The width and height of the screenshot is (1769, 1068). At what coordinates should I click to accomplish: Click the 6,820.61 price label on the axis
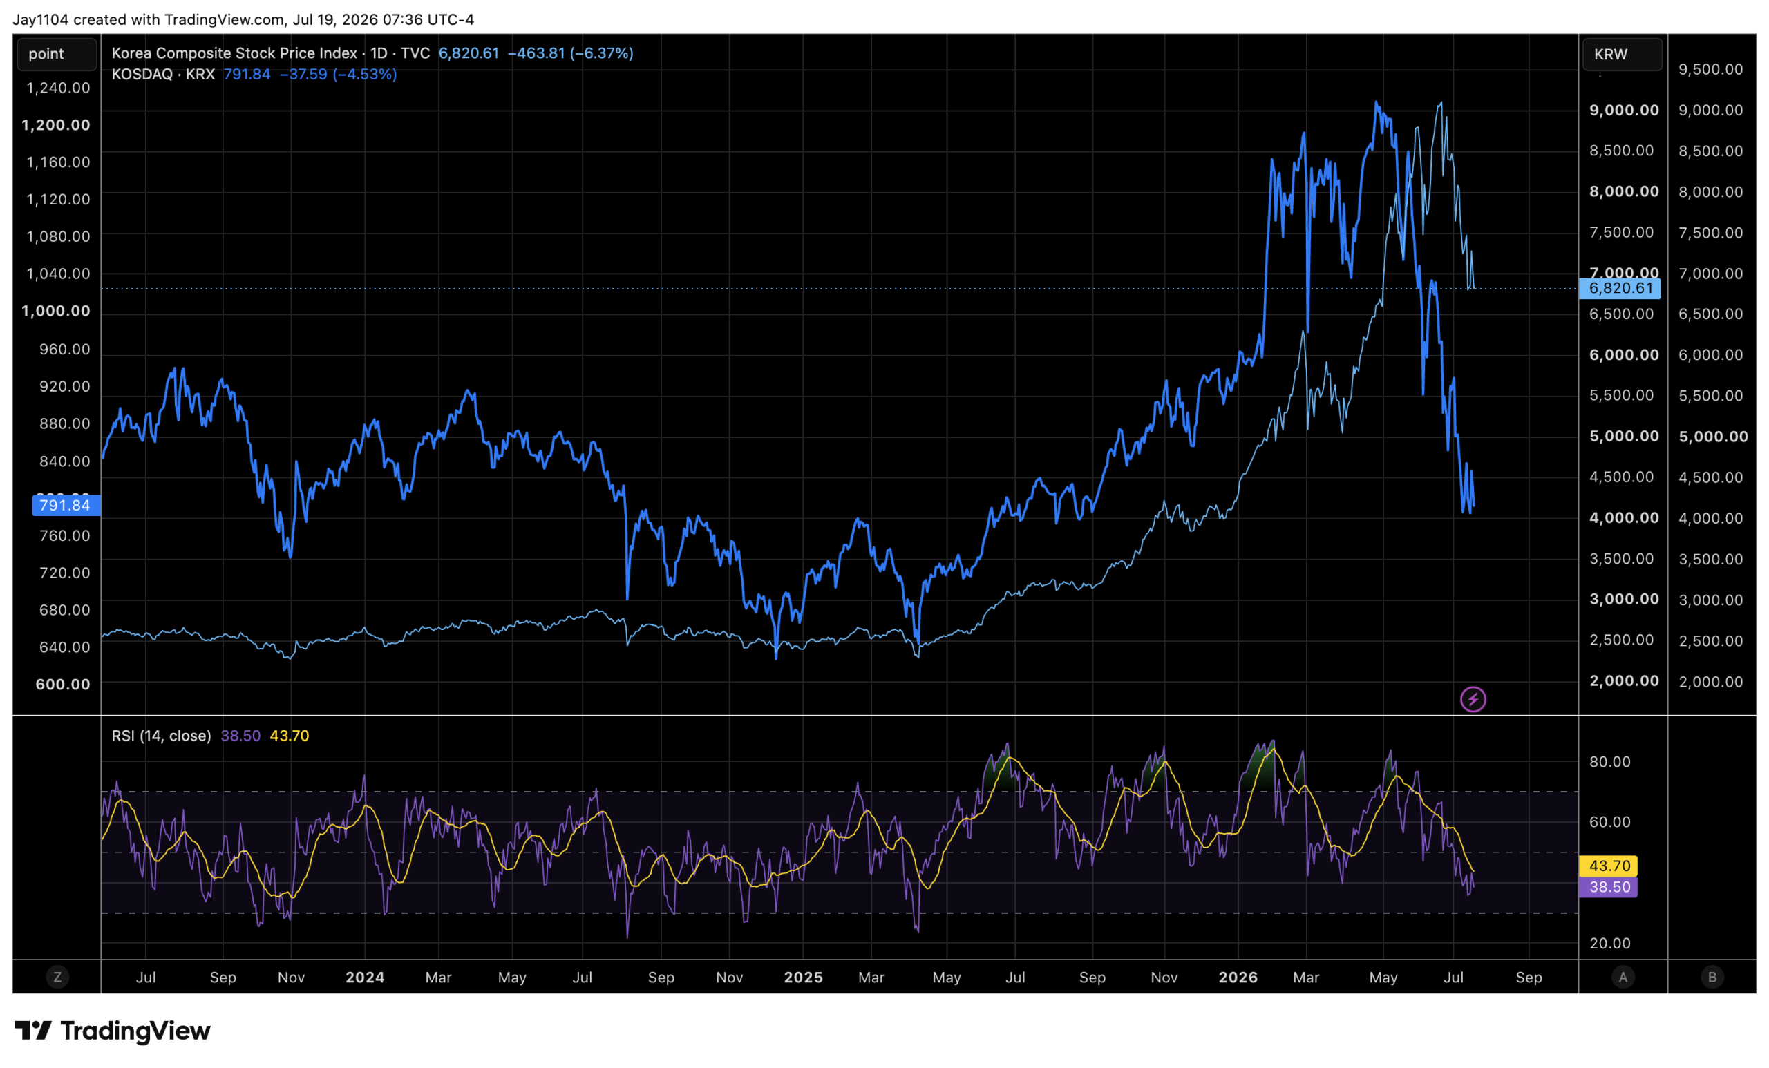click(1620, 288)
